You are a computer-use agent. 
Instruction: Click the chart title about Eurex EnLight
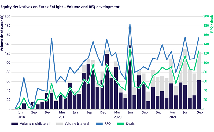[61, 6]
